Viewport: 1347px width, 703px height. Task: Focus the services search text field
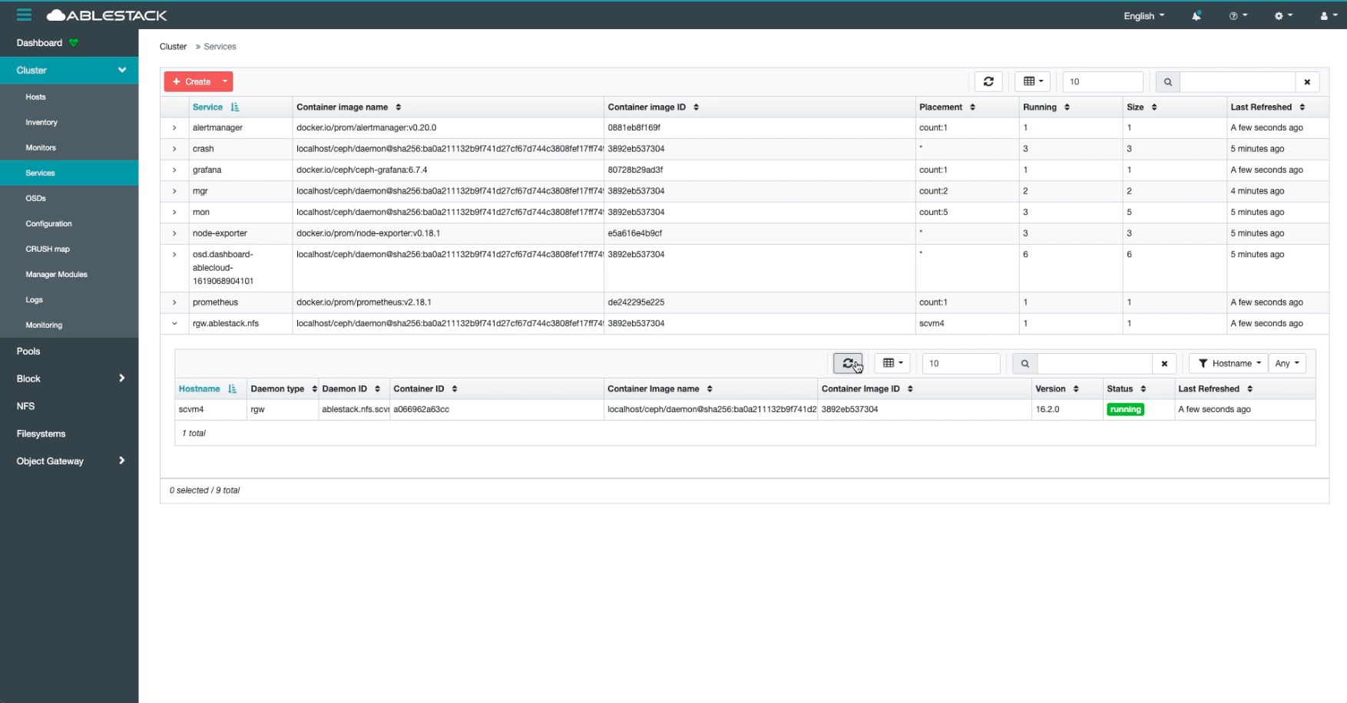(x=1237, y=81)
